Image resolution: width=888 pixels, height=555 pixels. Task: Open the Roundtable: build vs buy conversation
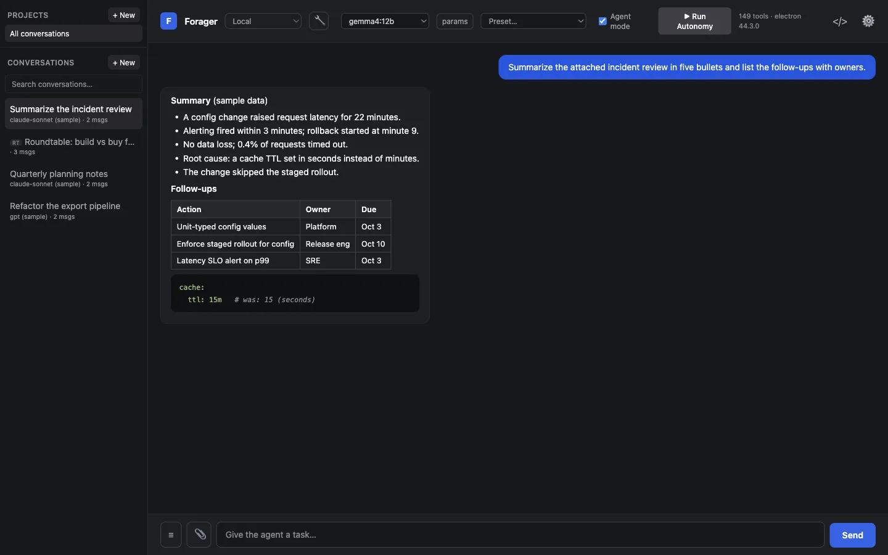[x=73, y=146]
